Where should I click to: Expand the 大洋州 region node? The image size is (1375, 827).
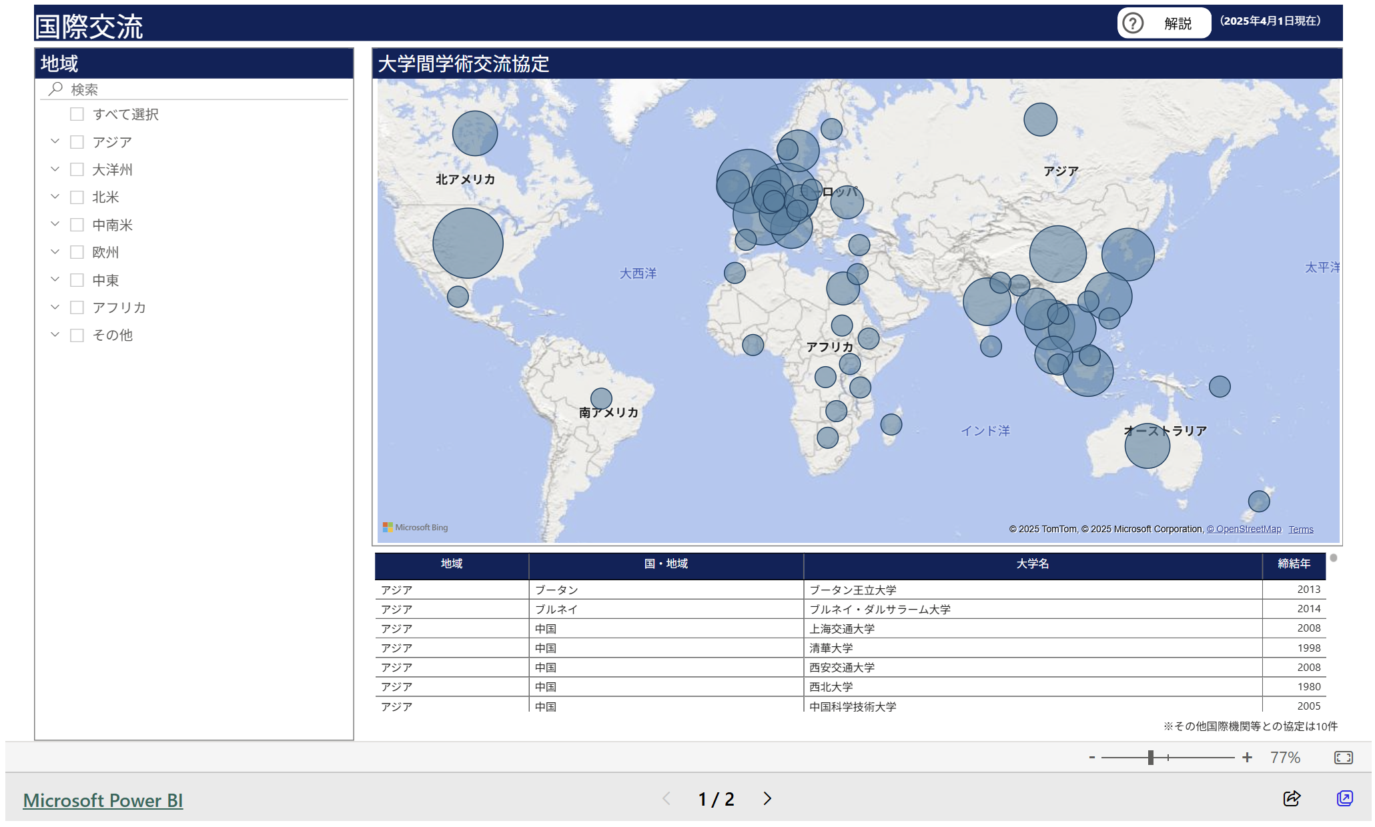coord(55,169)
